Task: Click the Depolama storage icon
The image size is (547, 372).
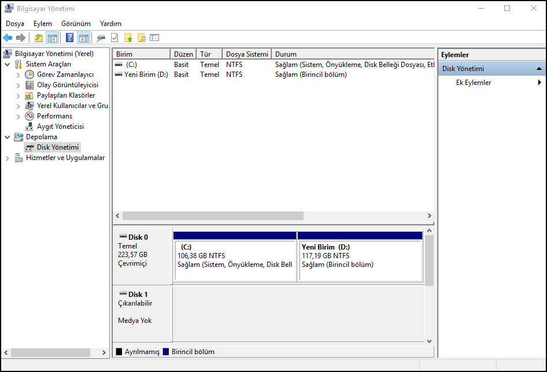Action: point(19,137)
